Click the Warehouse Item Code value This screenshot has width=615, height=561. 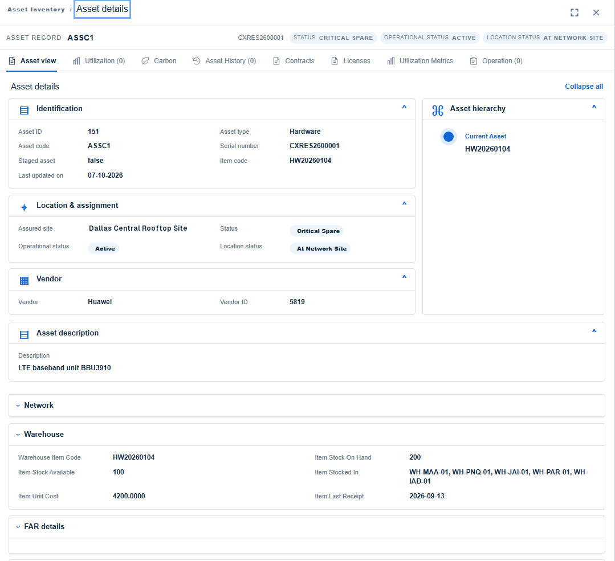pos(134,457)
